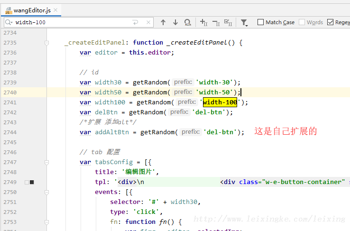The image size is (350, 231).
Task: Click inside the width-100 search field
Action: coord(71,22)
